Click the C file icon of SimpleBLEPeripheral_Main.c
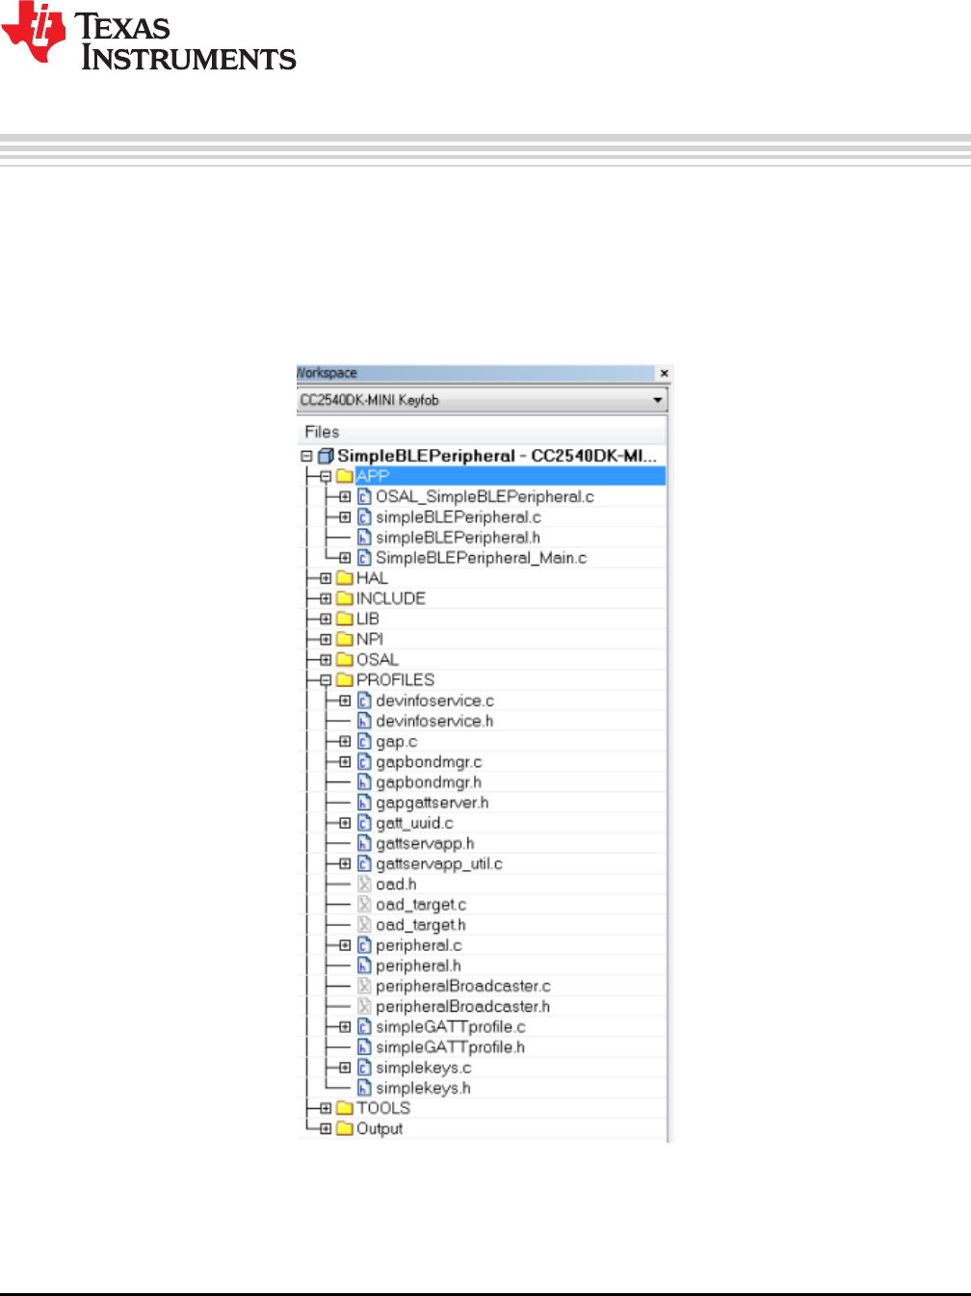Image resolution: width=971 pixels, height=1296 pixels. [x=364, y=558]
